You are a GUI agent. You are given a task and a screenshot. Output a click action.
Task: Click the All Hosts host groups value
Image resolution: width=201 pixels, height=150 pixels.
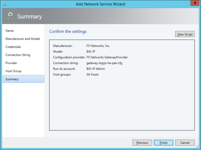[92, 74]
